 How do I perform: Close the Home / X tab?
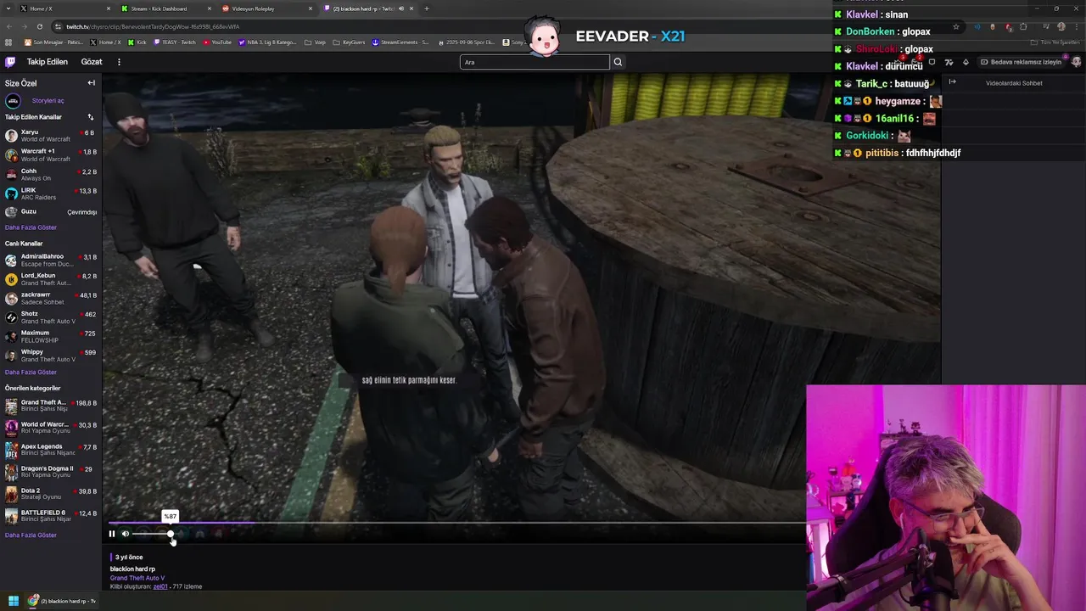pos(108,8)
